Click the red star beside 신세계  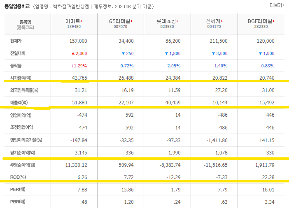pos(222,21)
